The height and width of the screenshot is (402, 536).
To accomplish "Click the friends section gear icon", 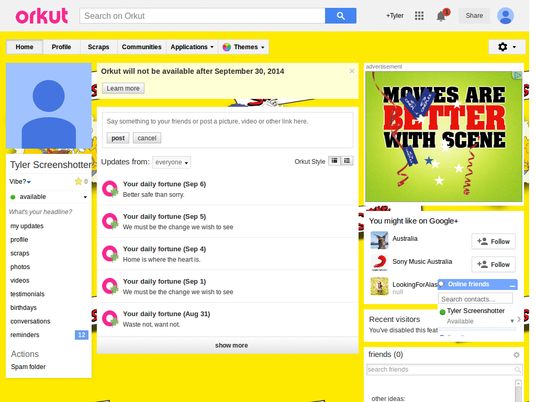I will point(517,355).
